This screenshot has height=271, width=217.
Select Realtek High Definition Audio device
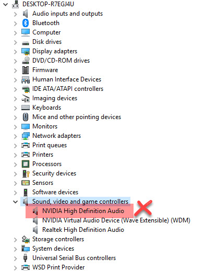[x=83, y=230]
